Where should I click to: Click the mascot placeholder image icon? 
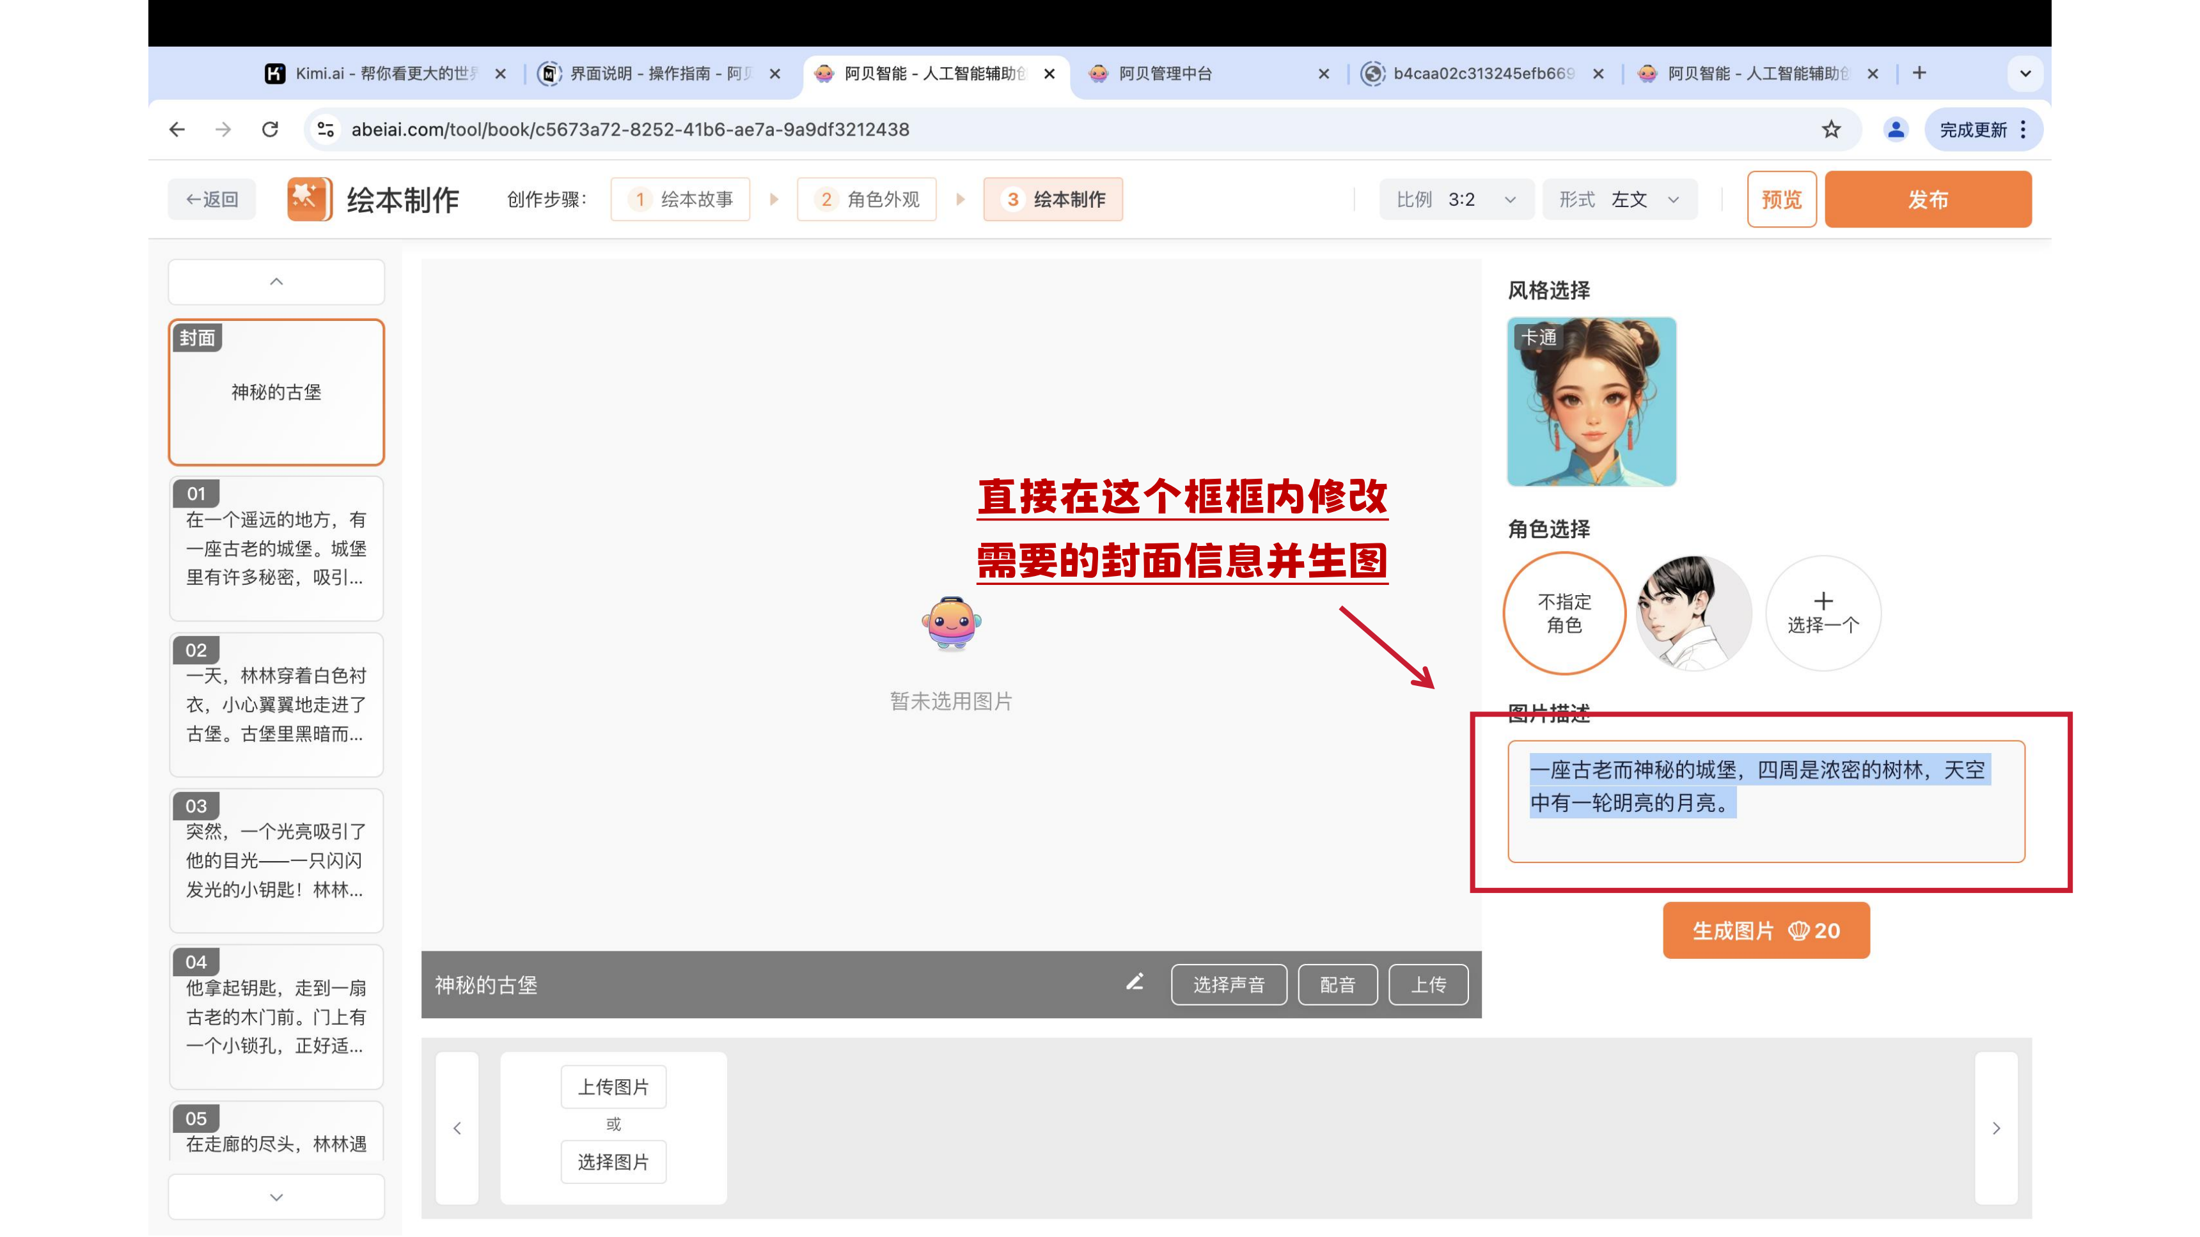tap(952, 624)
